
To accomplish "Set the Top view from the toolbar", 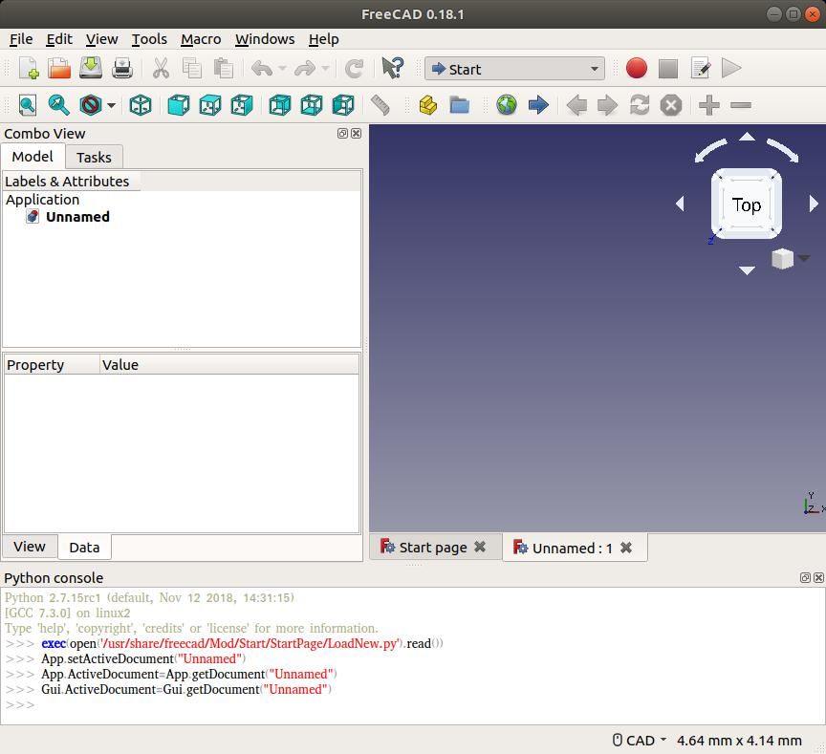I will 210,105.
